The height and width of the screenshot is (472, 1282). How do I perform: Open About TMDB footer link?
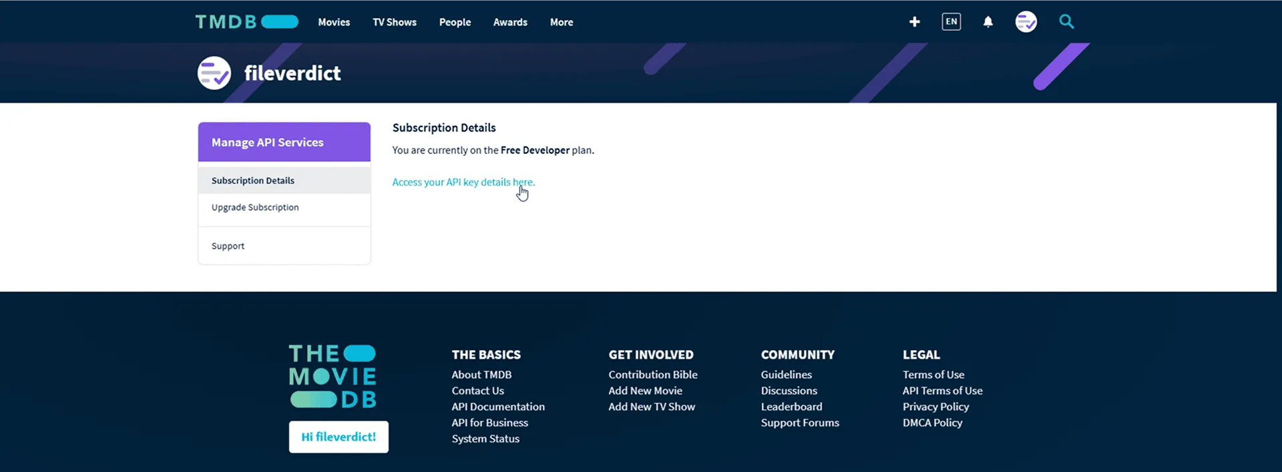click(x=481, y=375)
